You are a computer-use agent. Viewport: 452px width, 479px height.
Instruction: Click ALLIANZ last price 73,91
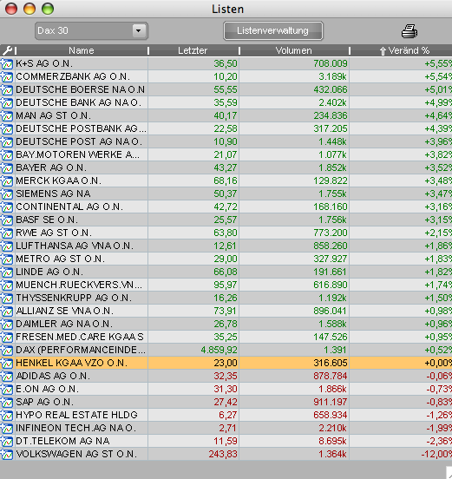pos(225,311)
